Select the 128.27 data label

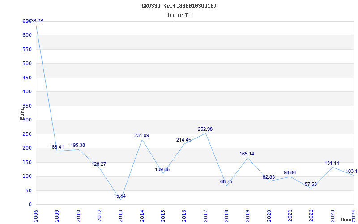pos(99,164)
